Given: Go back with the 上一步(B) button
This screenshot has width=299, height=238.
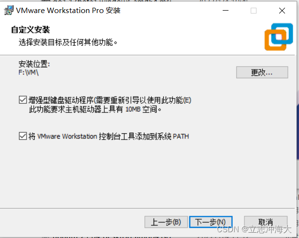Looking at the screenshot, I should point(166,222).
